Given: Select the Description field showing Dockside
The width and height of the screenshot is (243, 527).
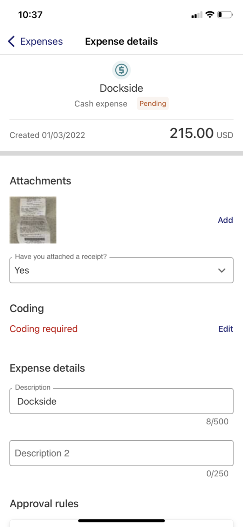Looking at the screenshot, I should (x=121, y=401).
